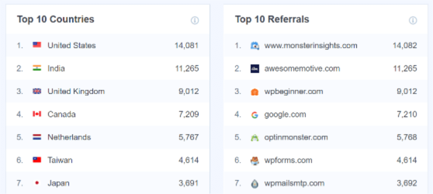433x194 pixels.
Task: Click the orange wpbeginner.com favicon
Action: (x=255, y=92)
